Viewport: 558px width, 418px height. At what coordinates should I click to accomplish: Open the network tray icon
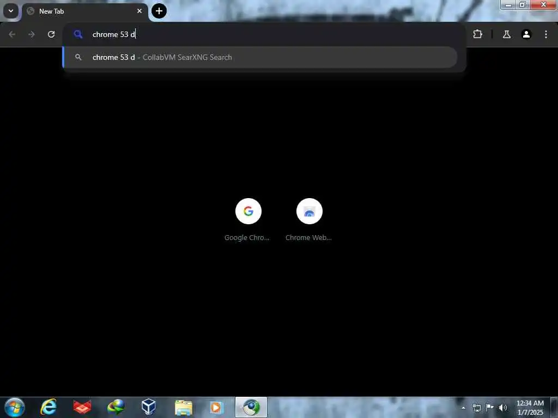click(x=476, y=408)
